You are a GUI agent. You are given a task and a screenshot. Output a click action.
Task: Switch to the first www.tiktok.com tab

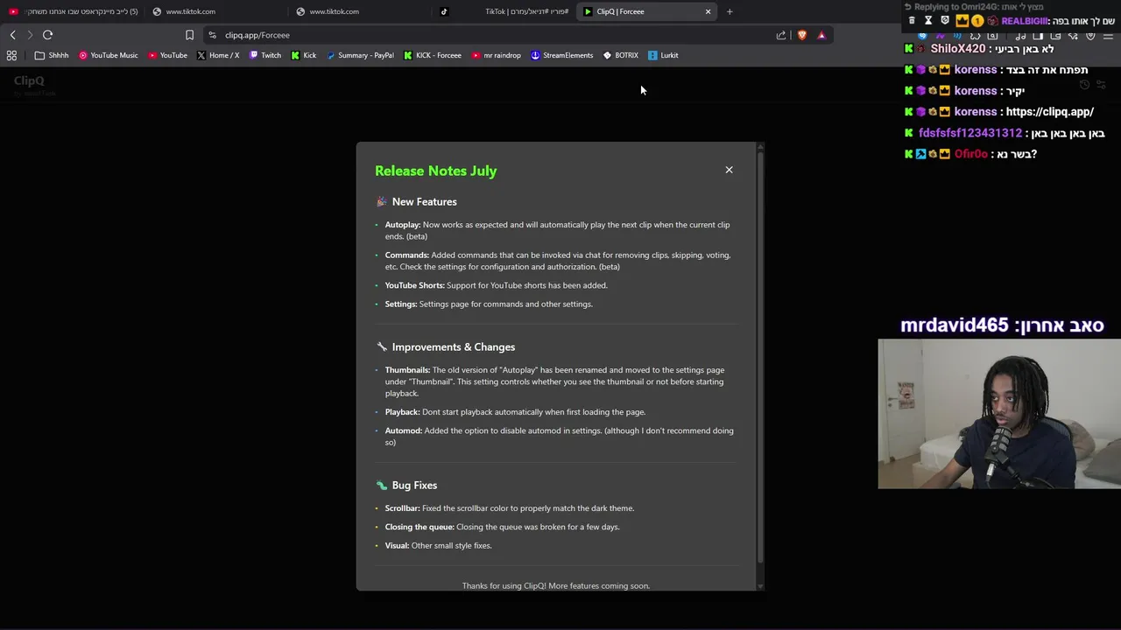pos(215,11)
